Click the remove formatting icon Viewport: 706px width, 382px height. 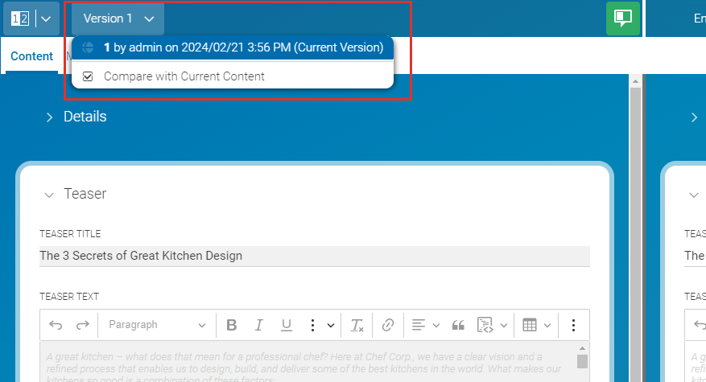pos(357,325)
